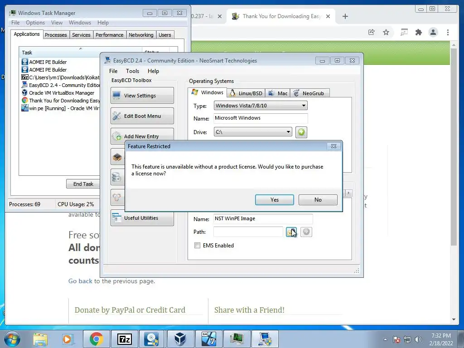Open the Windows Start menu
Viewport: 464px width, 348px height.
tap(12, 339)
